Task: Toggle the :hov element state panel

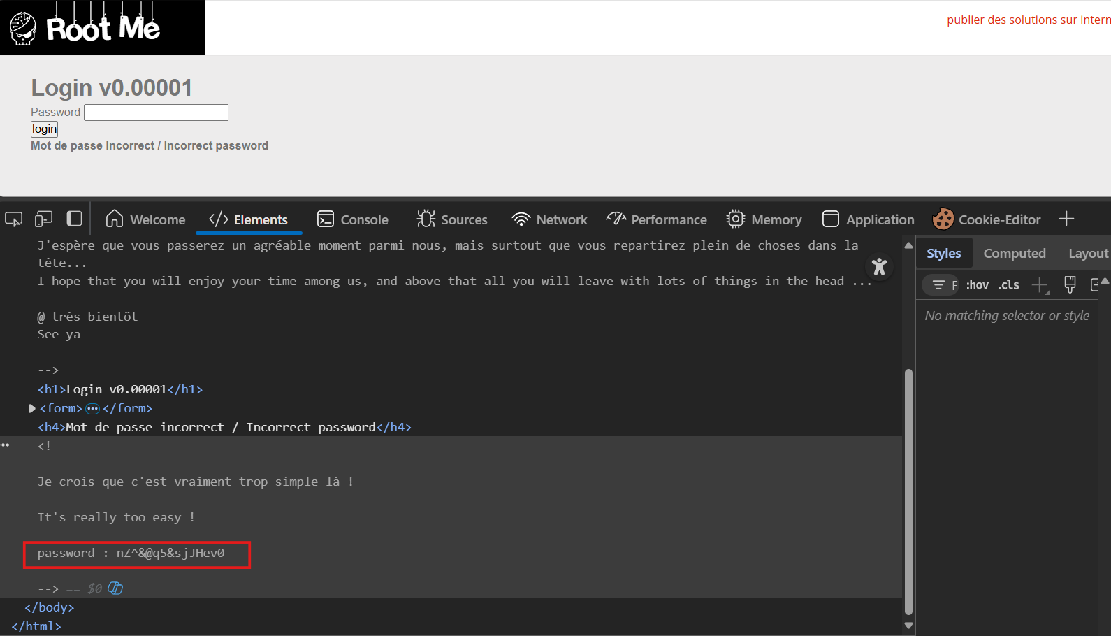Action: click(x=977, y=285)
